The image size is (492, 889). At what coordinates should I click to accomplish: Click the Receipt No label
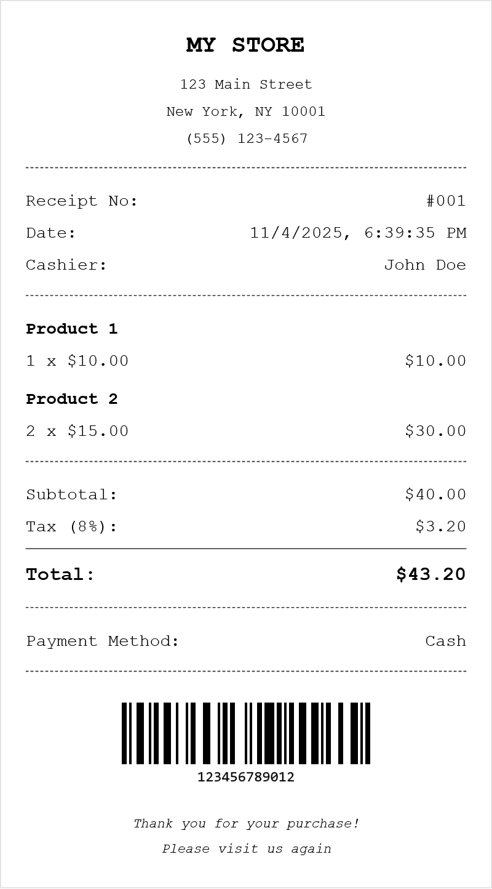coord(82,201)
